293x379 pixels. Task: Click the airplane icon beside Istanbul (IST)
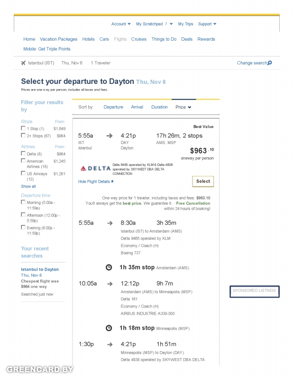click(x=23, y=63)
